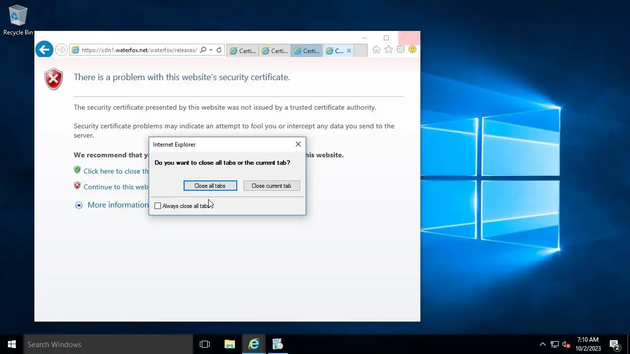Click the Close all tabs button

point(210,186)
